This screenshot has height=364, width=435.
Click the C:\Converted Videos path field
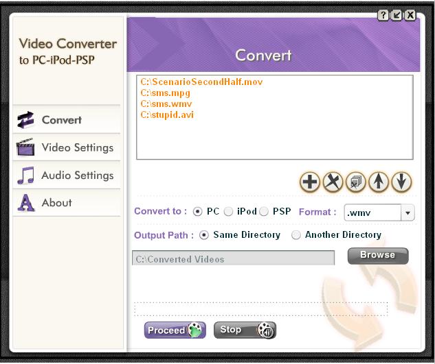pyautogui.click(x=234, y=258)
